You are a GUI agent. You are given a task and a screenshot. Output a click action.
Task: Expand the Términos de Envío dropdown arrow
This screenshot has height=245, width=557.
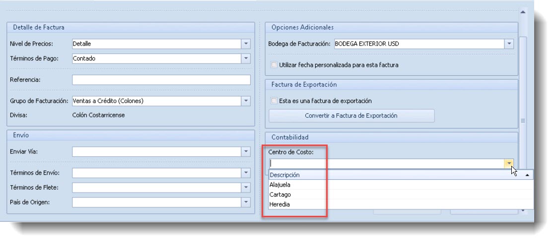point(246,173)
